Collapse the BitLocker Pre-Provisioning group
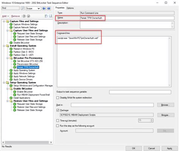 [8, 58]
